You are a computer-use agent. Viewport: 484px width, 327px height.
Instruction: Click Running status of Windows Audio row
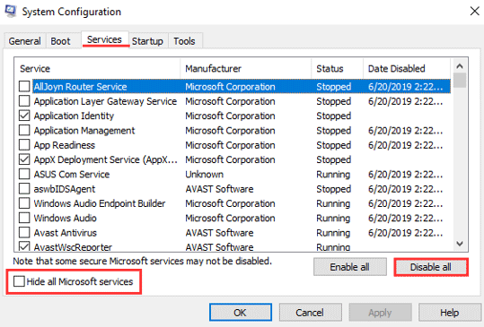(x=333, y=219)
